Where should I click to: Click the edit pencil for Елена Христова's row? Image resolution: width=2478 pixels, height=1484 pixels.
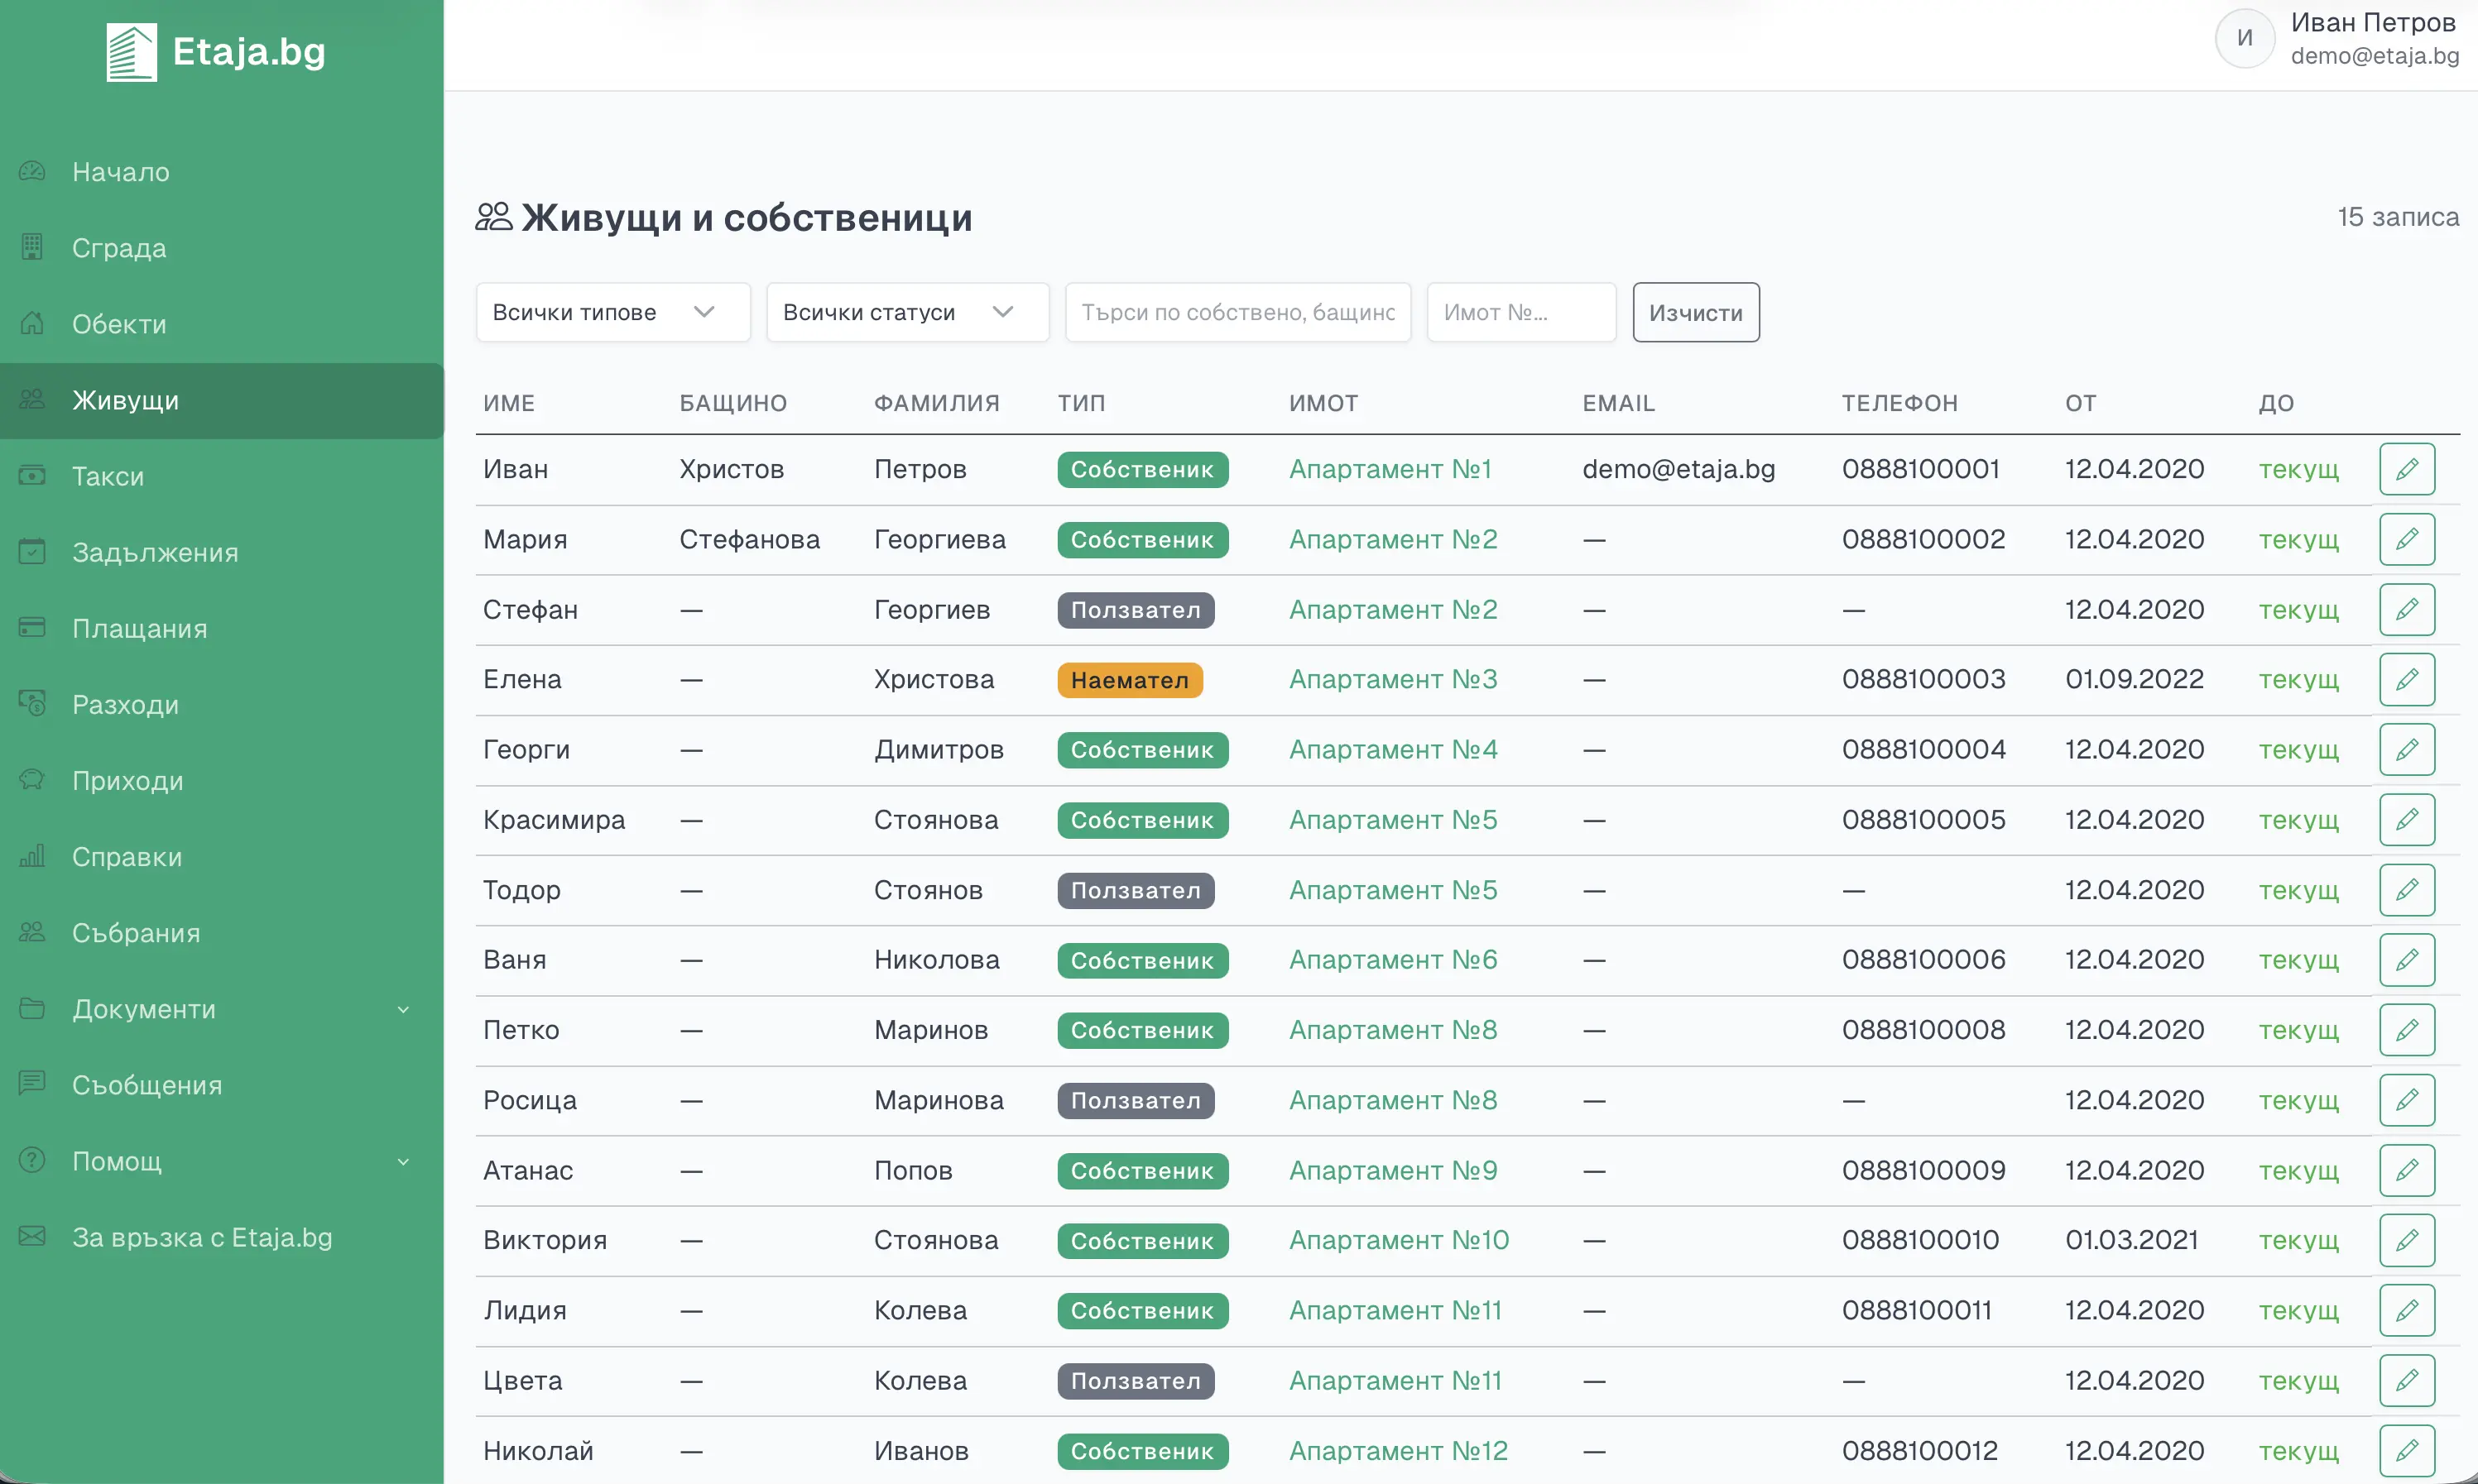[x=2406, y=679]
